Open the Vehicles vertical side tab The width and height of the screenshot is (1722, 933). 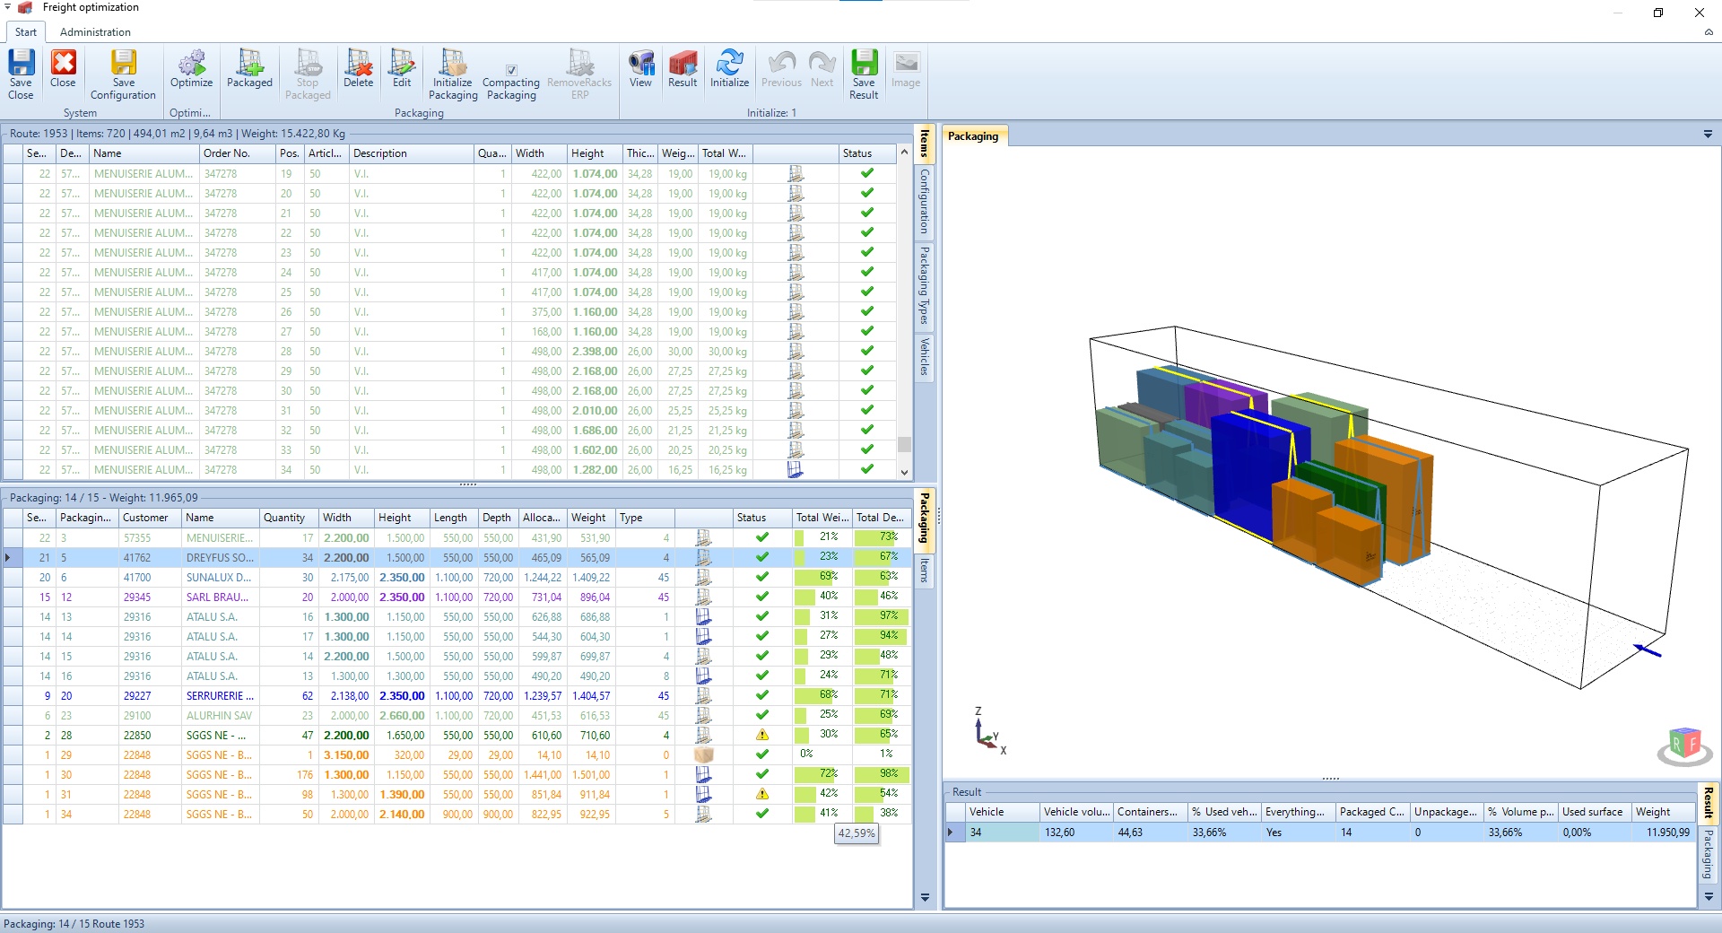(x=925, y=357)
